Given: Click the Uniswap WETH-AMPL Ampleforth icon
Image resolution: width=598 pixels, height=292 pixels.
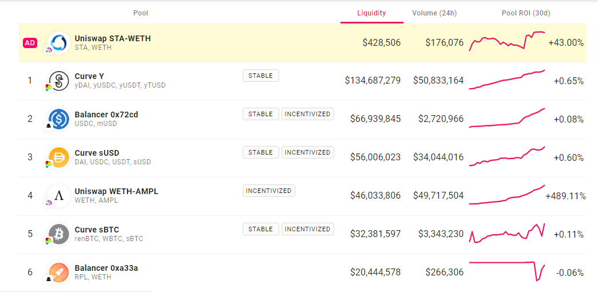Looking at the screenshot, I should (x=59, y=196).
